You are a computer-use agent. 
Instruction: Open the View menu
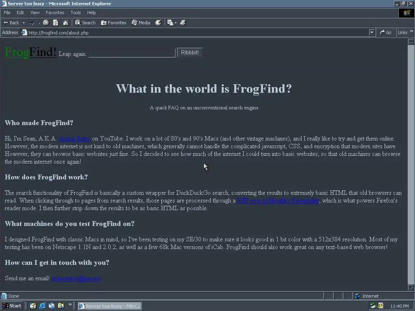click(35, 13)
